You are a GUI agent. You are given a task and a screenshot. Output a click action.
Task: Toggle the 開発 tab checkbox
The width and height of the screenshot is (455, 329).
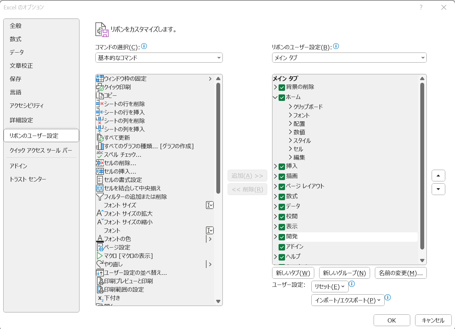(x=282, y=237)
